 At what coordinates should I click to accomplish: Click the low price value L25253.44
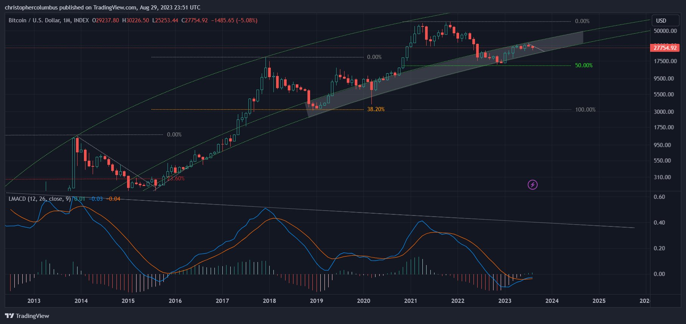click(165, 20)
